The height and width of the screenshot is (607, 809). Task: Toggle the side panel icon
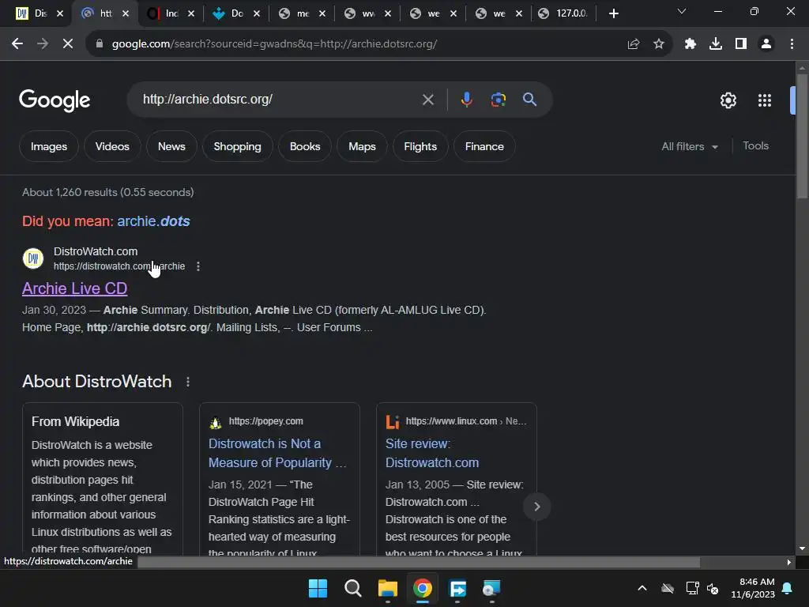(x=741, y=44)
